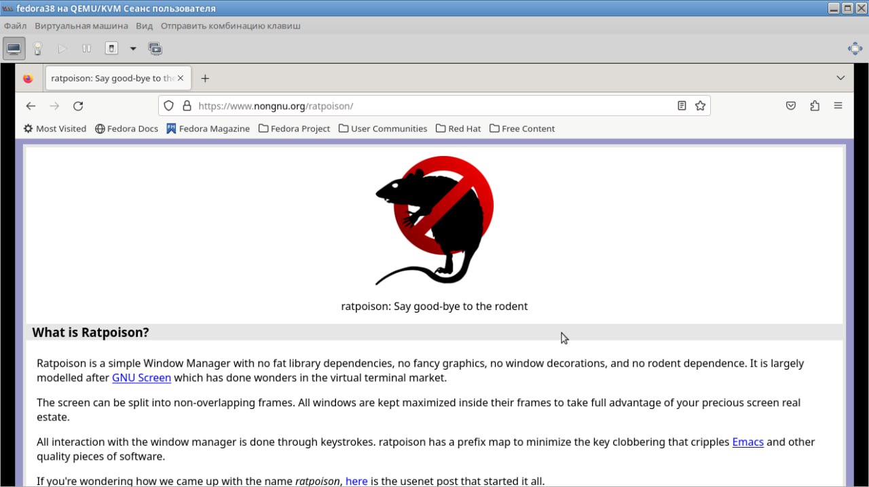Open tracking protection shield icon

point(169,106)
